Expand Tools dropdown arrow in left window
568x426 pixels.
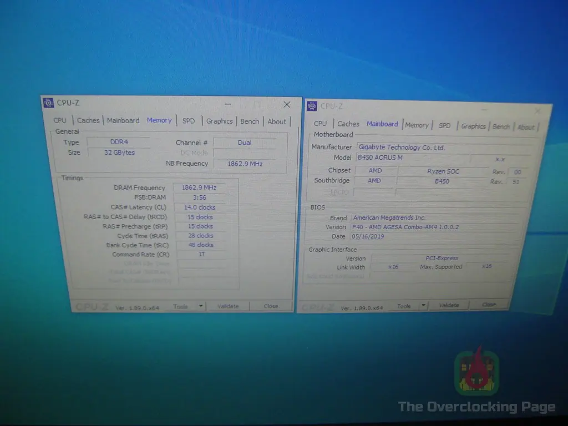click(201, 306)
